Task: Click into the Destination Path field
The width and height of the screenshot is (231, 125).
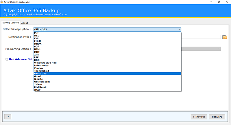Action: click(x=201, y=37)
